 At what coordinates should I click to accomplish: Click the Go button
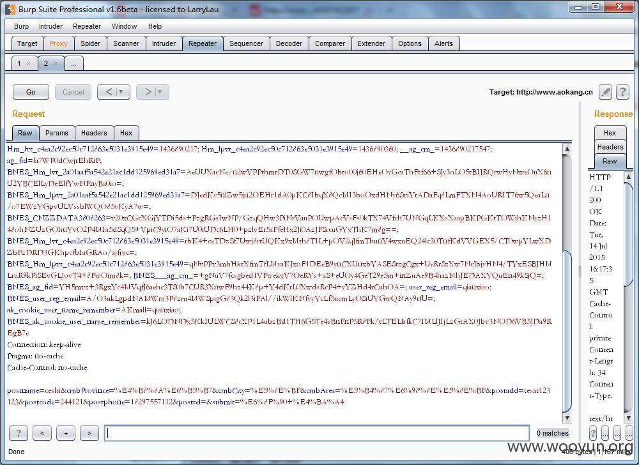tap(31, 92)
